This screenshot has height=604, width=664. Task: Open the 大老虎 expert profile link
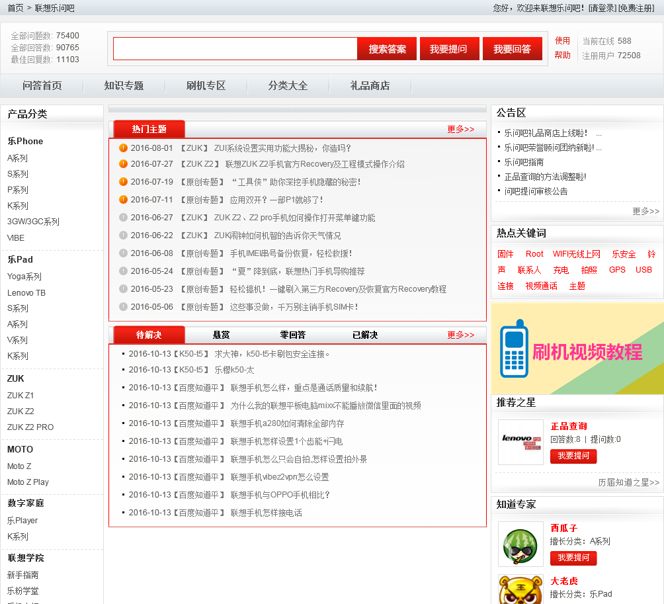click(x=564, y=581)
